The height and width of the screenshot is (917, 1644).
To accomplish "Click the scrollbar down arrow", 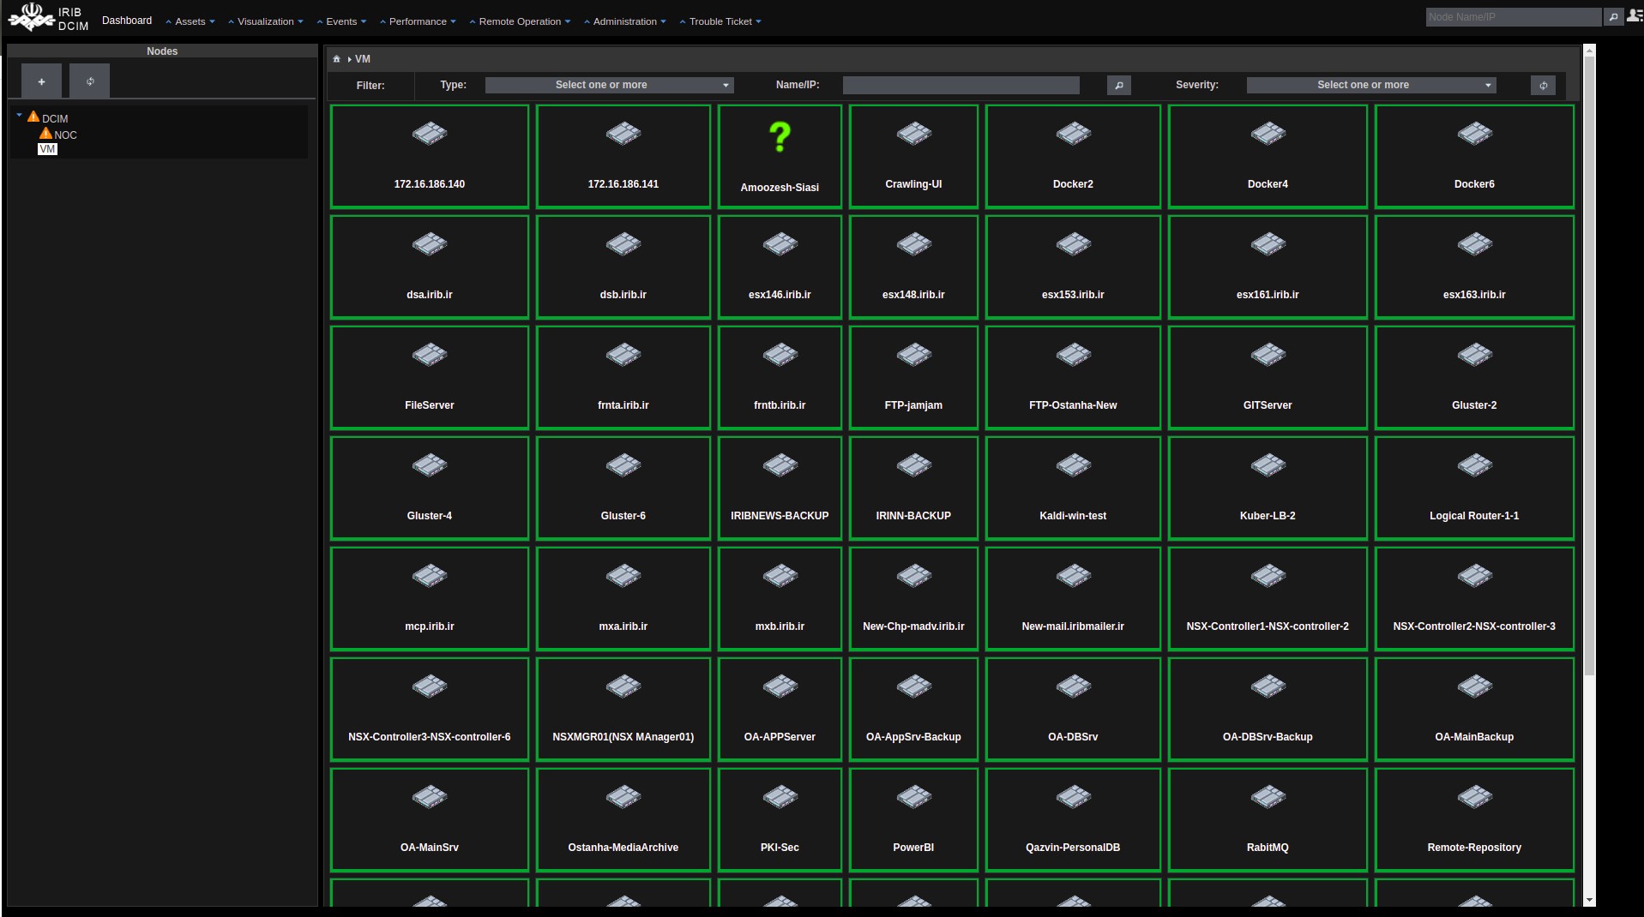I will click(1589, 900).
